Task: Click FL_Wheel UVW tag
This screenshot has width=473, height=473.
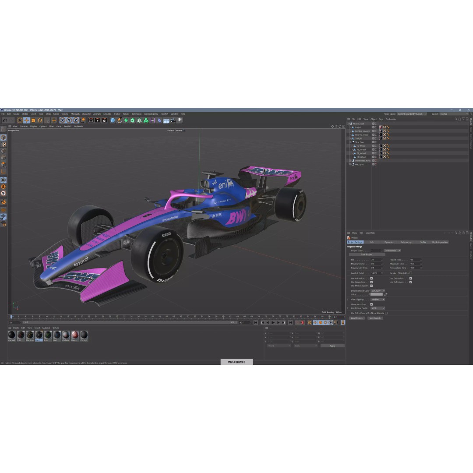Action: (385, 146)
